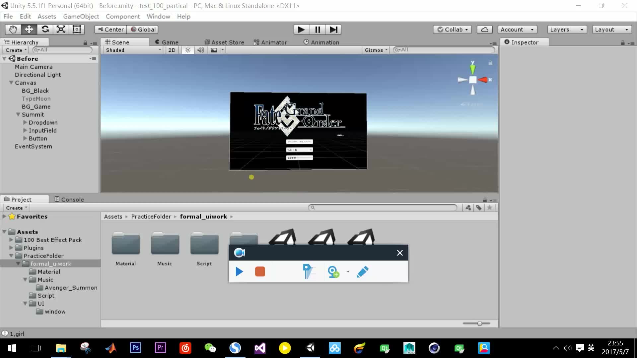637x358 pixels.
Task: Toggle lighting in Scene view toolbar
Action: point(187,50)
